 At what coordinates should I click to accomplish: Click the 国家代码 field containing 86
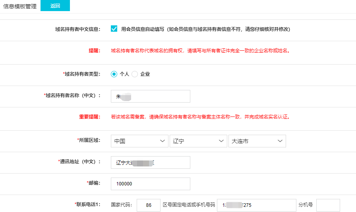(148, 205)
